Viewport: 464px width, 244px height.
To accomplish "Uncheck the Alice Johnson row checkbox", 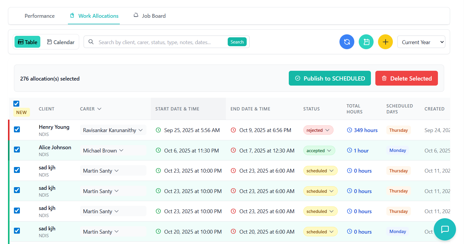I will click(17, 150).
